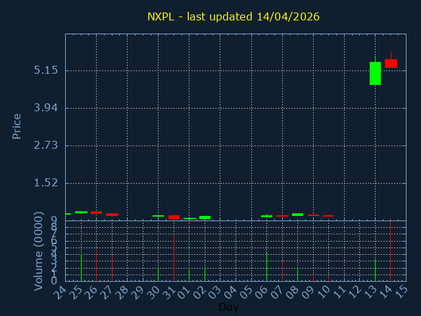The image size is (421, 316).
Task: Click the 3.94 price axis label
Action: (45, 108)
